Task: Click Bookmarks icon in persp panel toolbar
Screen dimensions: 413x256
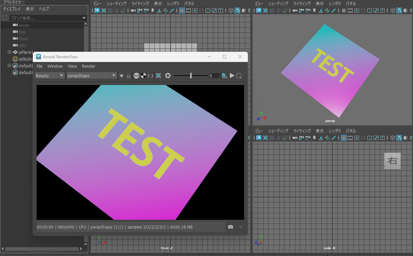Action: coord(314,10)
